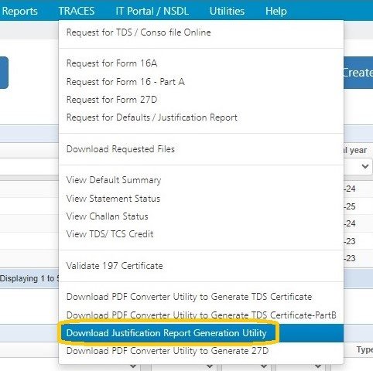
Task: Click the Create button at right edge
Action: (x=358, y=73)
